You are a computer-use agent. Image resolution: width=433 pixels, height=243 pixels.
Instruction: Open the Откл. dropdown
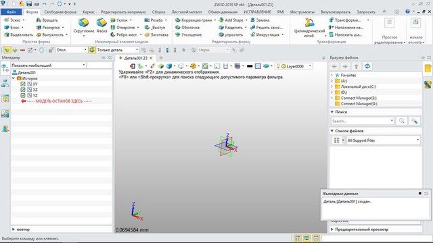71,50
